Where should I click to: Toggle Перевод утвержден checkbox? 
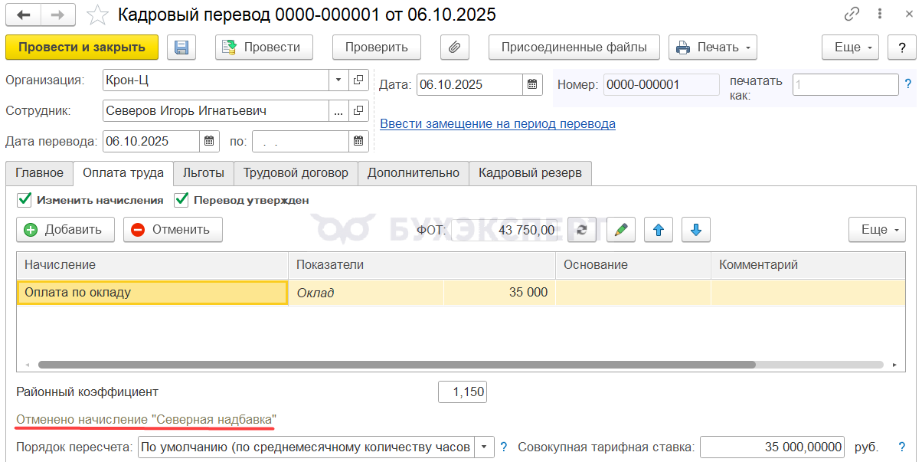pos(181,200)
